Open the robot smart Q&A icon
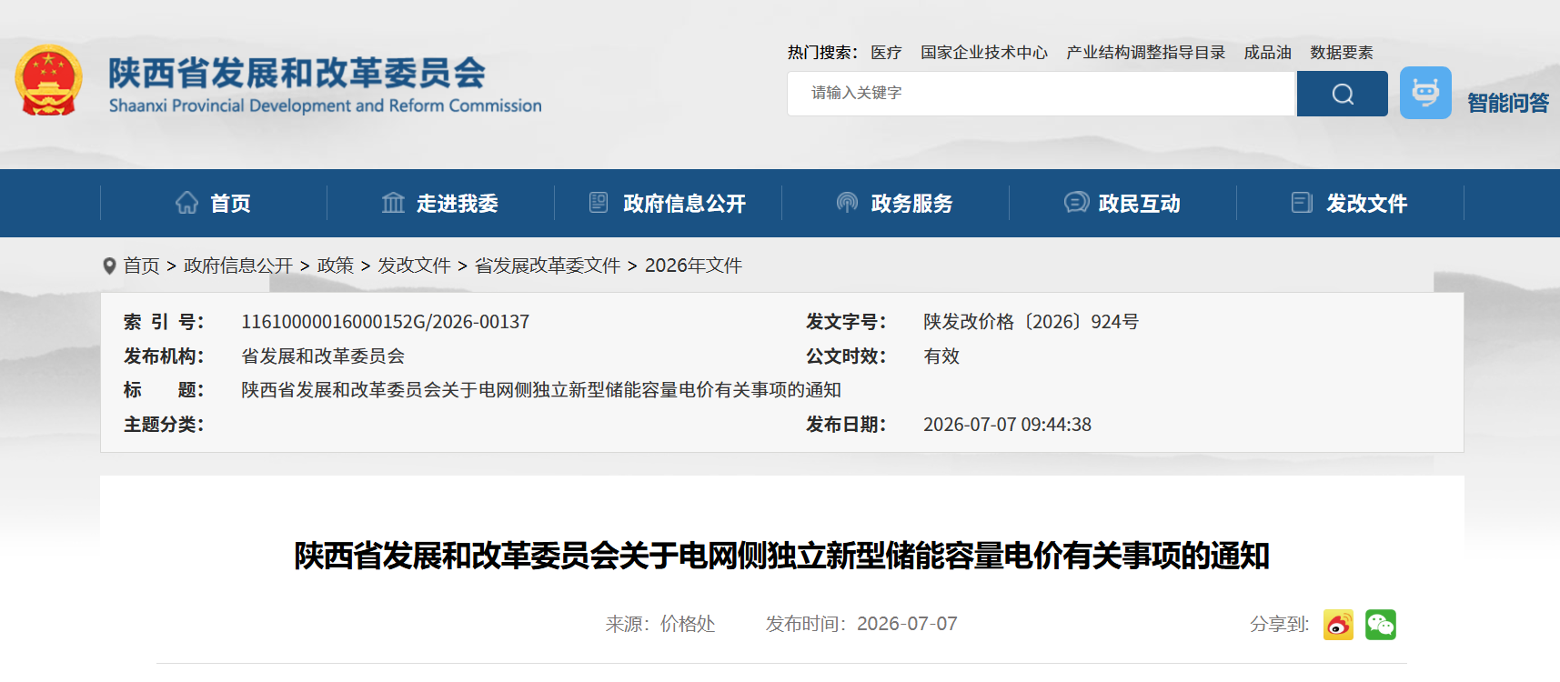The width and height of the screenshot is (1560, 682). tap(1425, 93)
